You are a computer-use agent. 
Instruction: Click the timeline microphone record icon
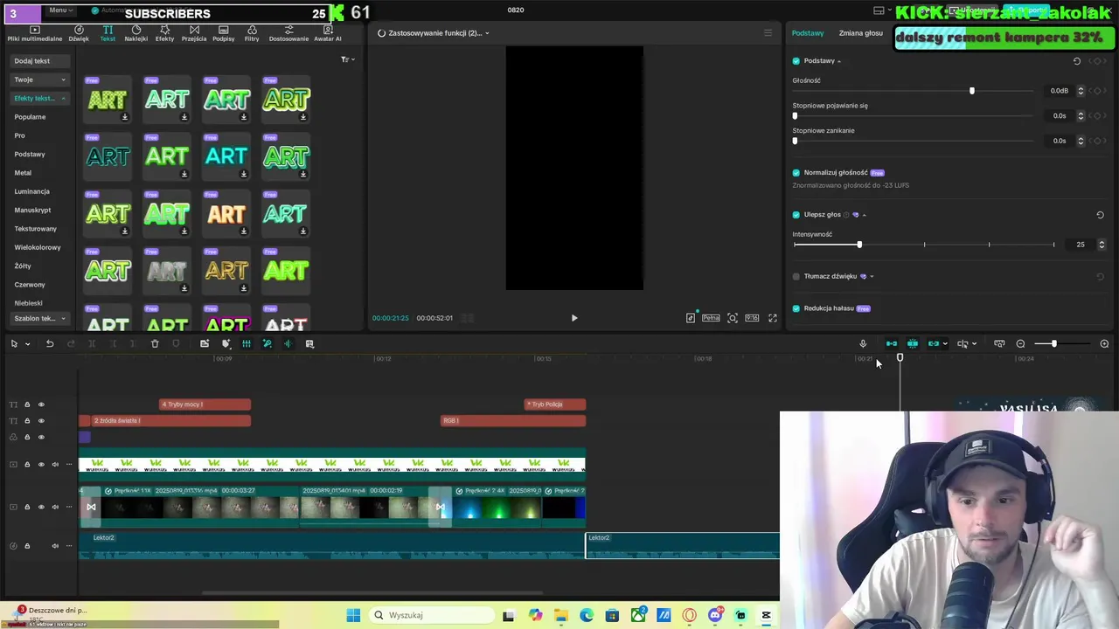(x=863, y=343)
